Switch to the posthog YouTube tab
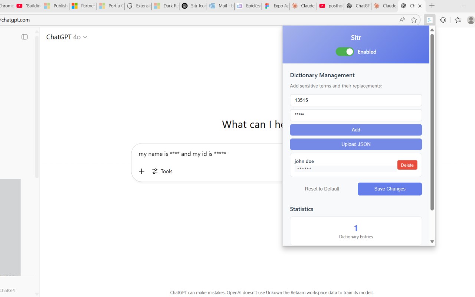 click(x=331, y=6)
